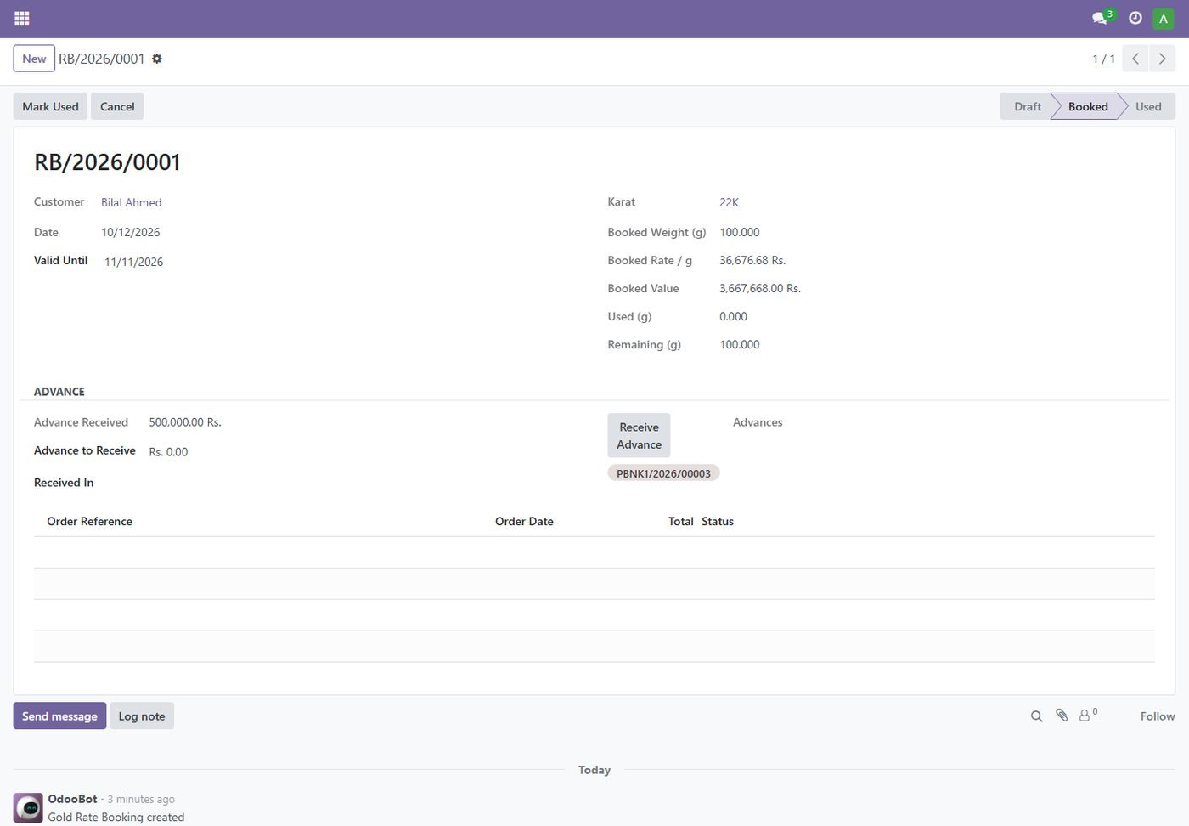Select the Draft status stage
Screen dimensions: 1189x826
click(1027, 106)
